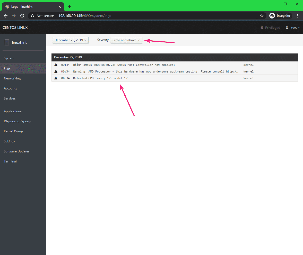This screenshot has height=255, width=303.
Task: Open Chrome three-dot menu
Action: coord(298,16)
